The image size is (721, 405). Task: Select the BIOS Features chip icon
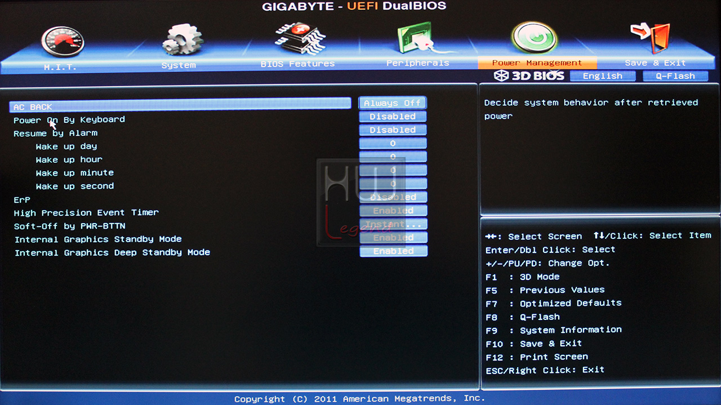(x=300, y=39)
